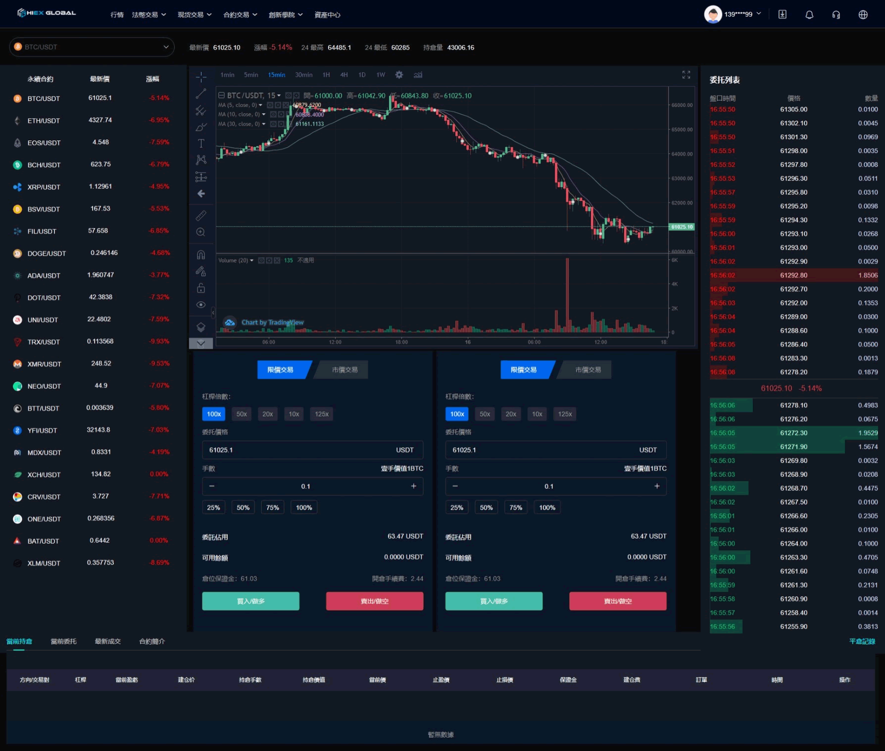Screen dimensions: 885x751
Task: Expand the Volume (20) indicator dropdown
Action: pyautogui.click(x=251, y=260)
